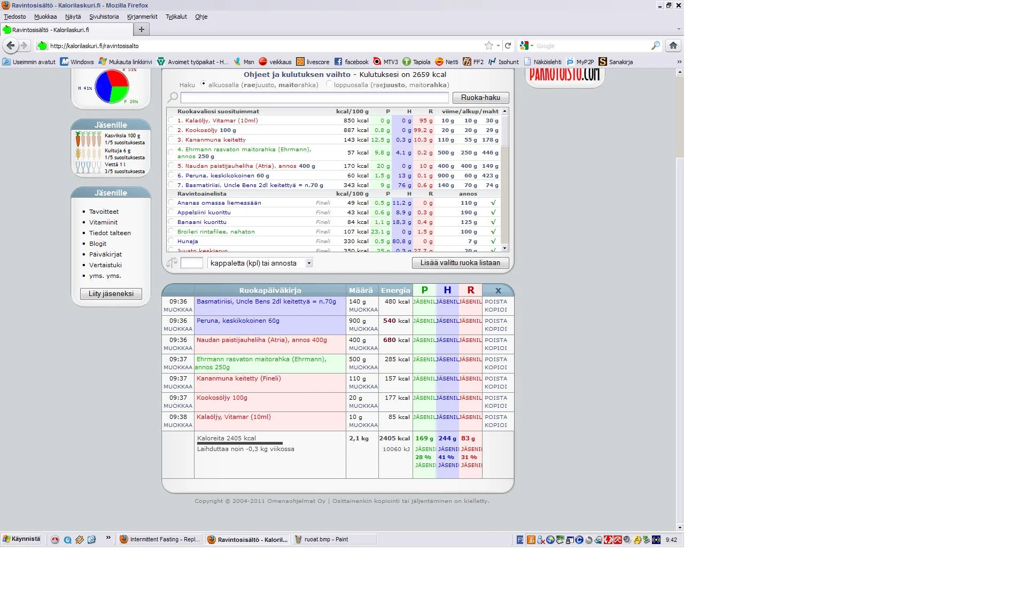Click the Firefox back arrow button
The height and width of the screenshot is (606, 1010).
(11, 45)
